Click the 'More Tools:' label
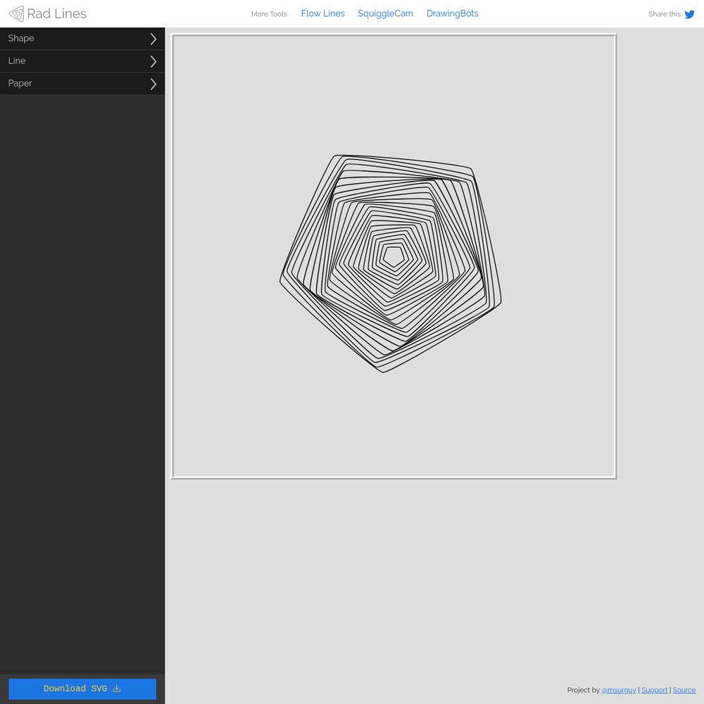This screenshot has height=704, width=704. (x=270, y=14)
